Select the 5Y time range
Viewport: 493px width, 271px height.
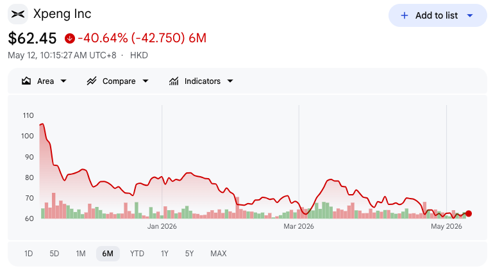tap(189, 254)
